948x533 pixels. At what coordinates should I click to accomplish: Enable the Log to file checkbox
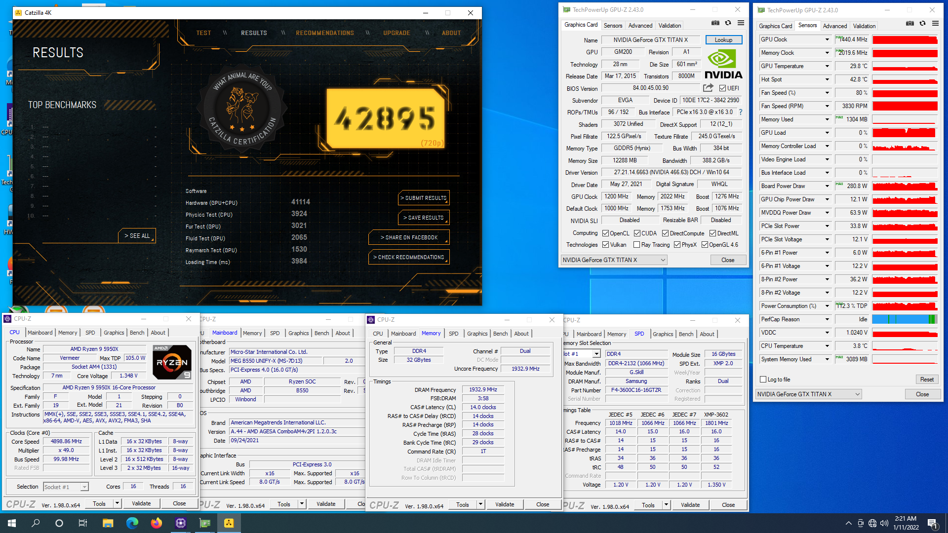click(x=763, y=380)
